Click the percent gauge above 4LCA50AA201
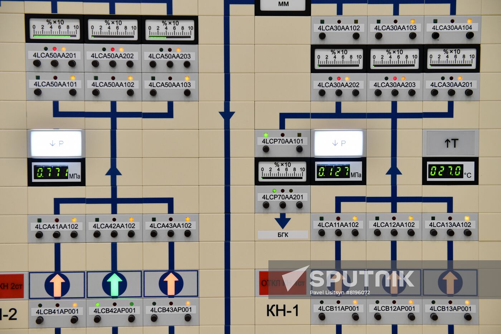501x334 pixels. click(55, 29)
